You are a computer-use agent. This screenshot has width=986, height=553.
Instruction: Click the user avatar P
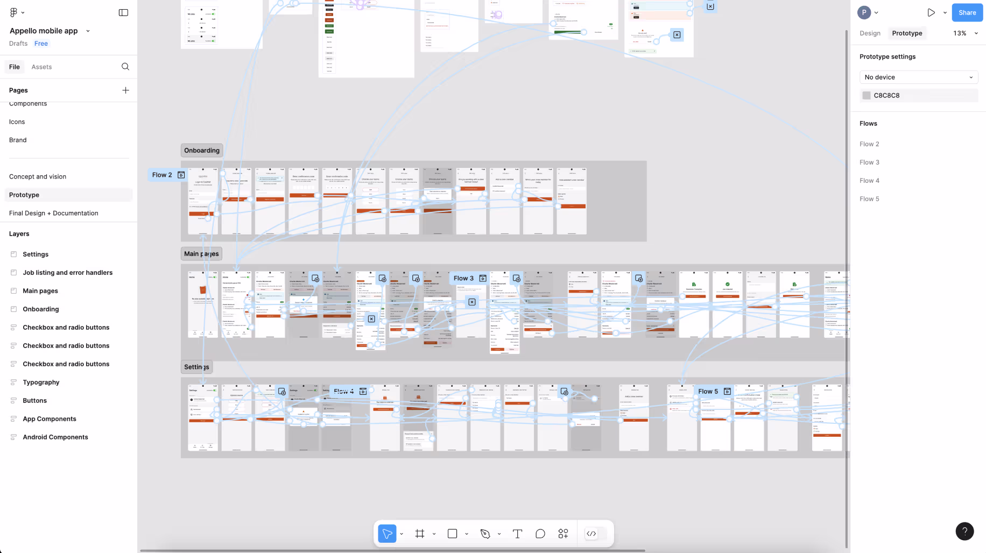[864, 12]
